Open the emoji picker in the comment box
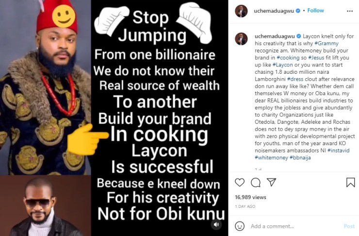Screen dimensions: 359x236 [x=240, y=226]
